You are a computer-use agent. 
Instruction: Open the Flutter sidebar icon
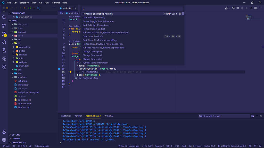(4, 59)
